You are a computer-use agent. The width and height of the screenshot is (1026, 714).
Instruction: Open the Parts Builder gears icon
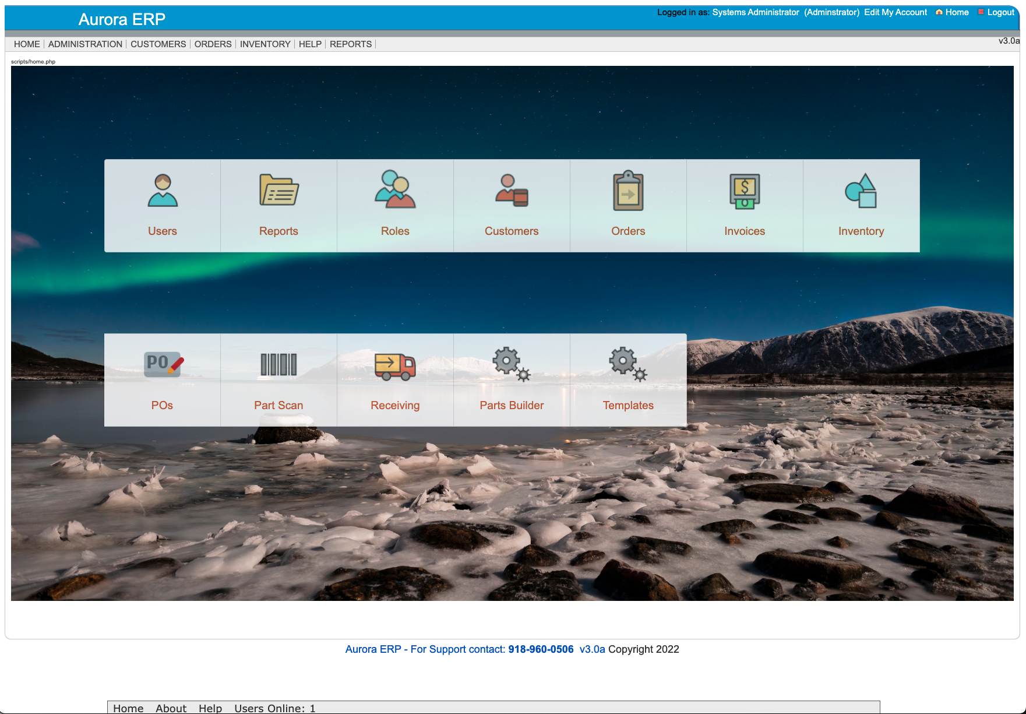click(512, 364)
